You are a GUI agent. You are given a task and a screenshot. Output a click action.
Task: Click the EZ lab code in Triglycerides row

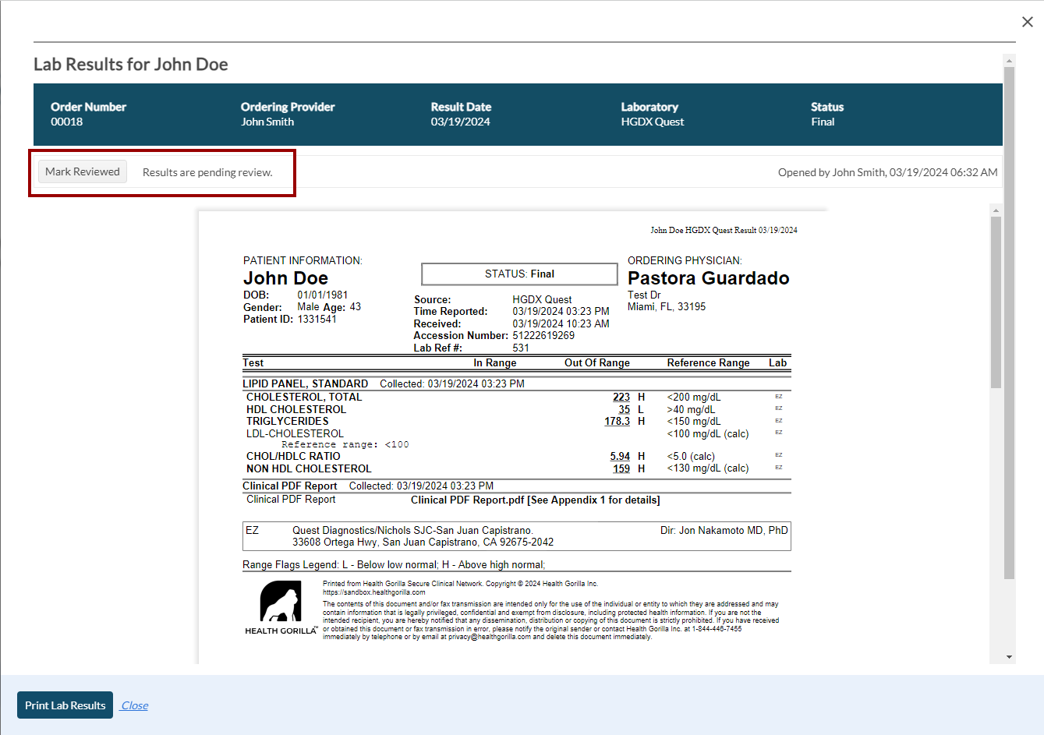tap(778, 421)
